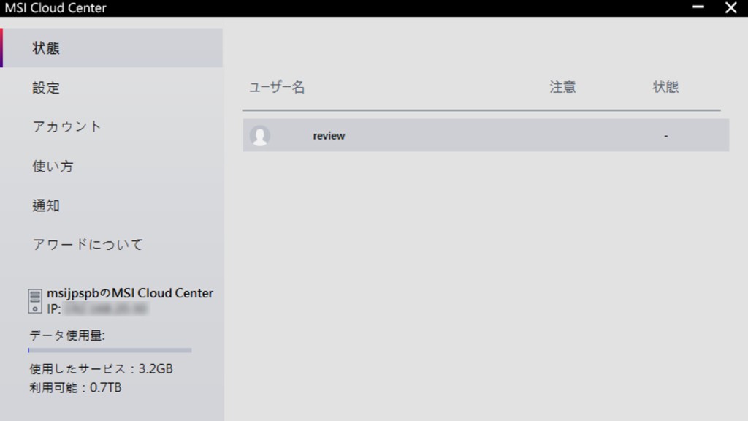Click the server tower icon beside msijpspb
This screenshot has width=748, height=421.
[35, 301]
